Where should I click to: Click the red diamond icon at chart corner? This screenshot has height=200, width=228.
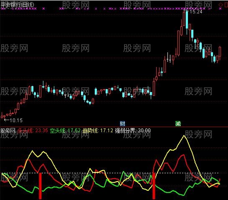(x=221, y=5)
